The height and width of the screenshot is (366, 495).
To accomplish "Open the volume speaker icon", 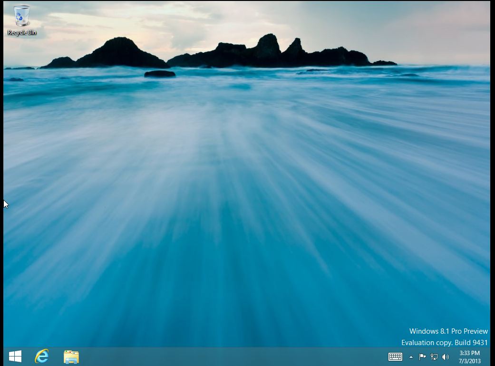I will click(446, 357).
